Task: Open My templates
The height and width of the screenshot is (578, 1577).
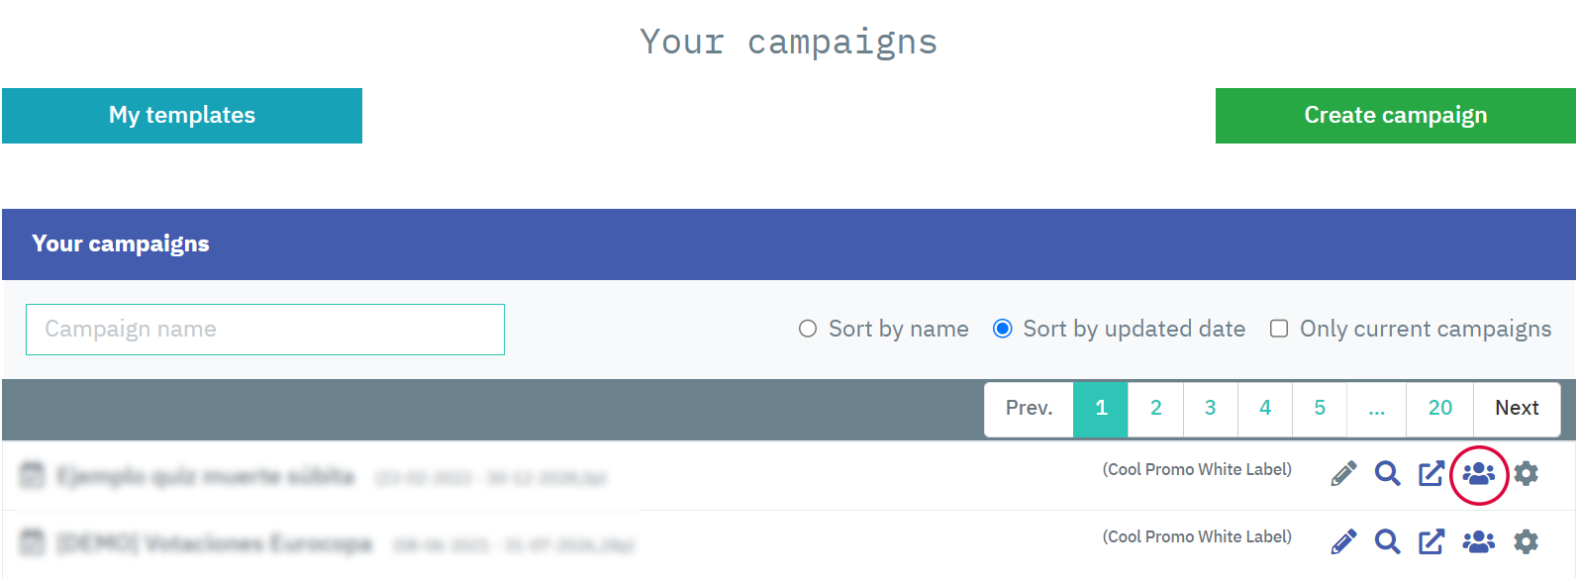Action: coord(182,116)
